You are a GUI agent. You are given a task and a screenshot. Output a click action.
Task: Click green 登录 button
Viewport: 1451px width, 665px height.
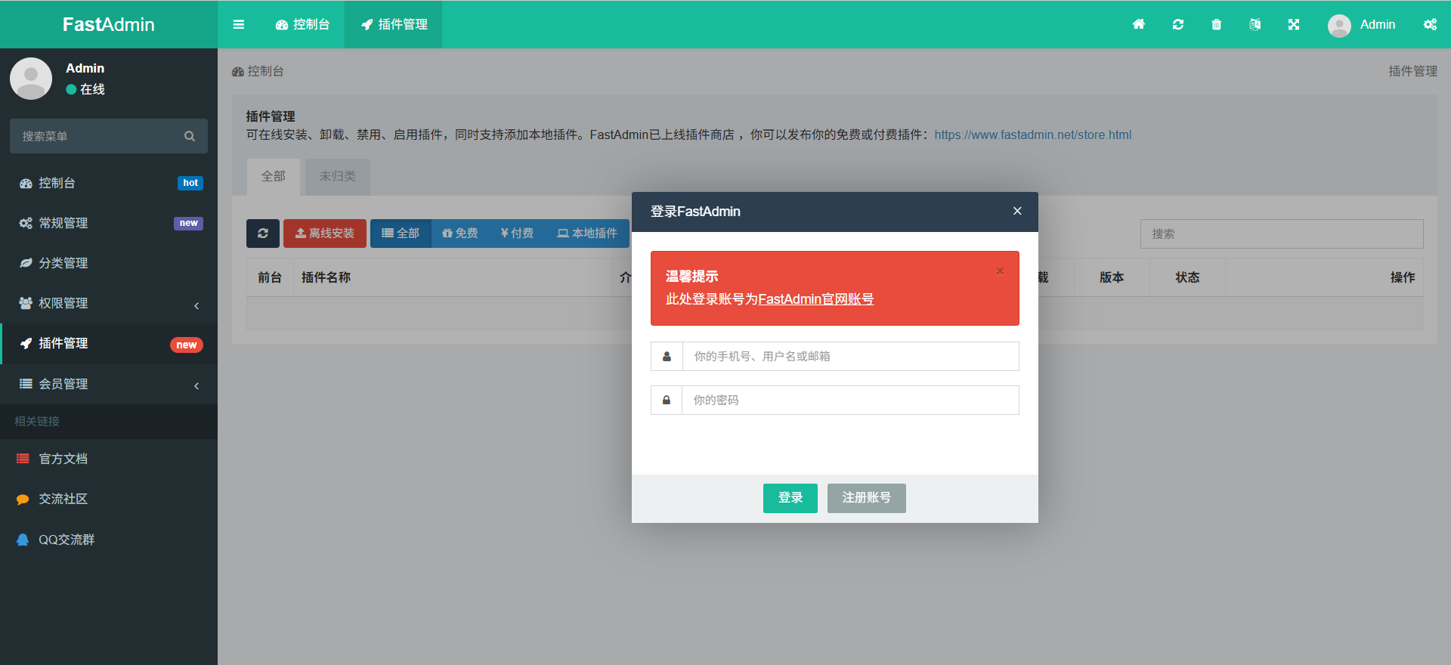[x=790, y=498]
